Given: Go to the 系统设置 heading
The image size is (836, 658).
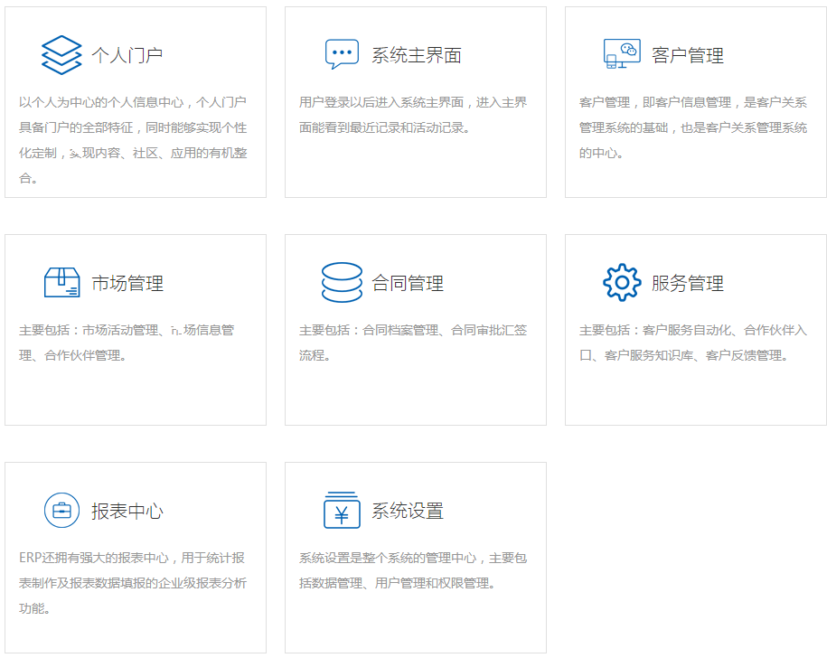Looking at the screenshot, I should click(408, 511).
